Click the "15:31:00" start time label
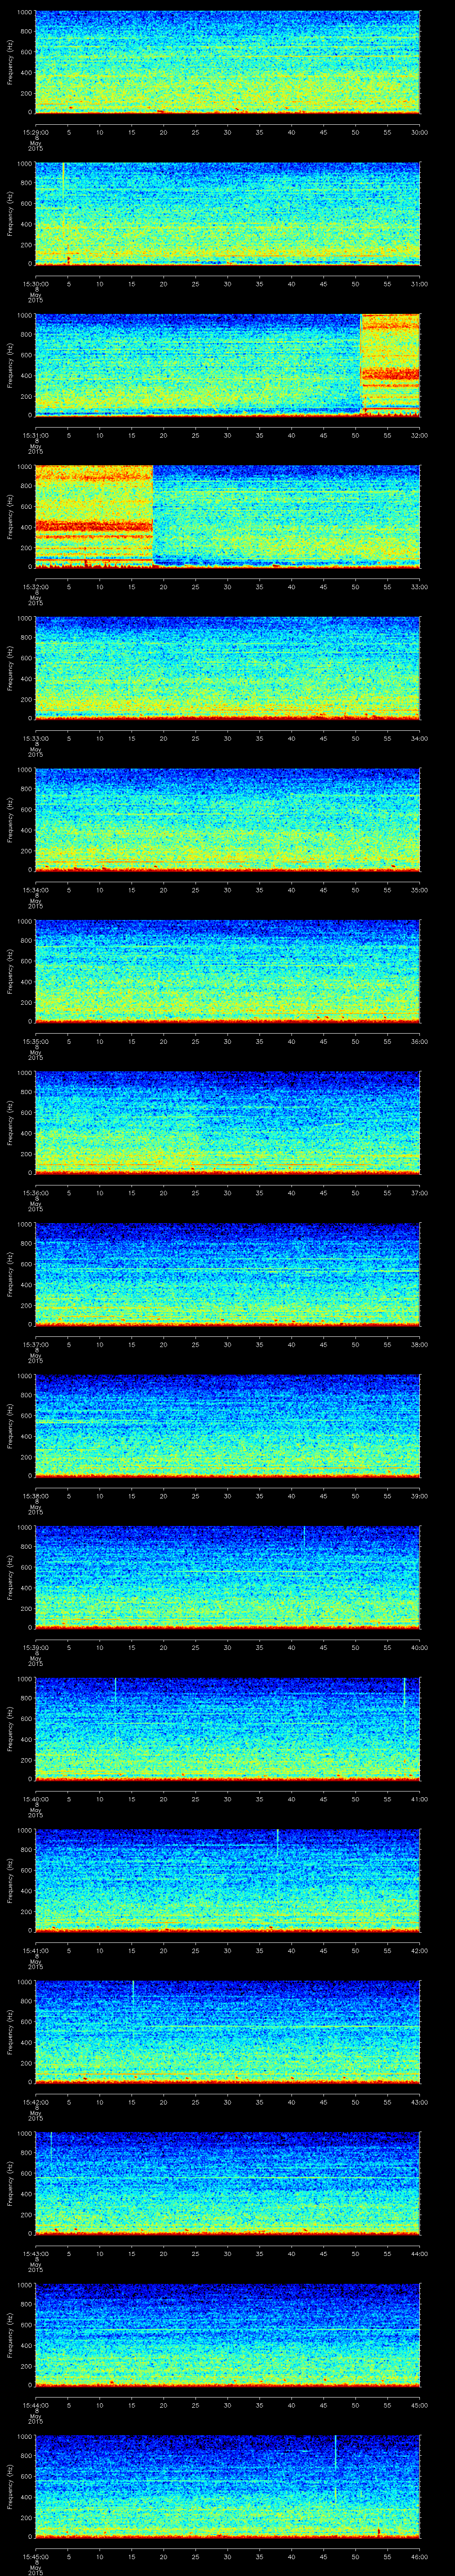Image resolution: width=455 pixels, height=2576 pixels. click(35, 435)
